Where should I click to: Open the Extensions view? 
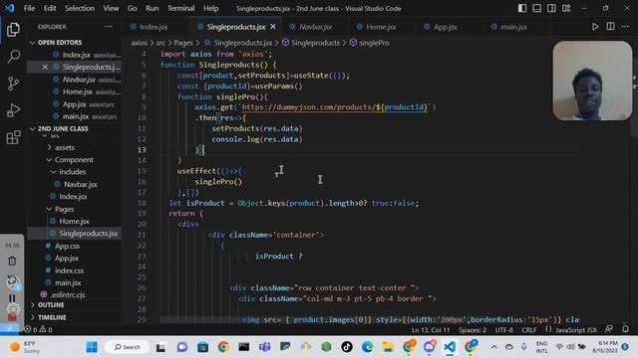coord(13,137)
